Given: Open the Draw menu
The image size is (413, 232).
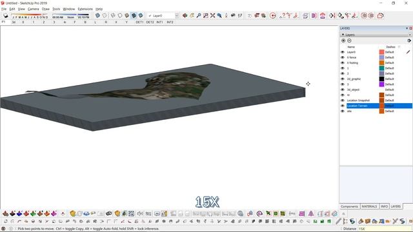Looking at the screenshot, I should point(46,9).
